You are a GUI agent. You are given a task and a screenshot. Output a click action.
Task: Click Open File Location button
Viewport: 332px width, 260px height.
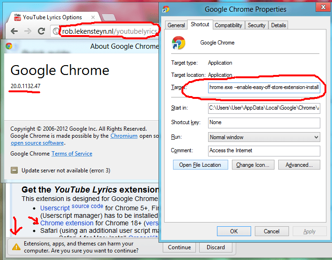[200, 165]
